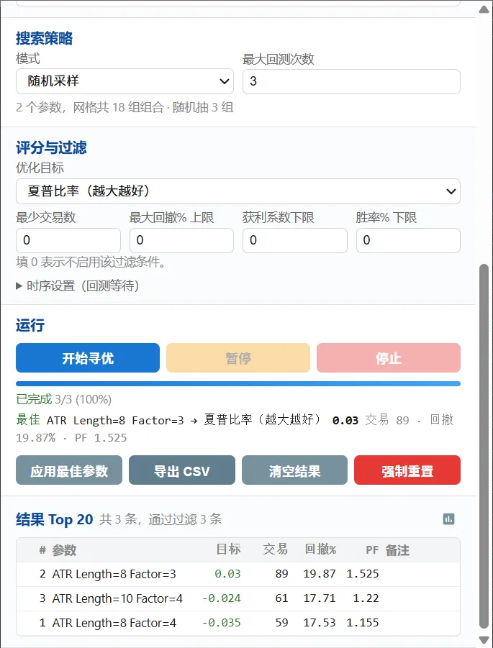Click the 清空结果 button

pos(294,470)
